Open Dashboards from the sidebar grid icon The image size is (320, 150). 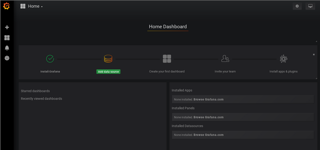pyautogui.click(x=7, y=37)
